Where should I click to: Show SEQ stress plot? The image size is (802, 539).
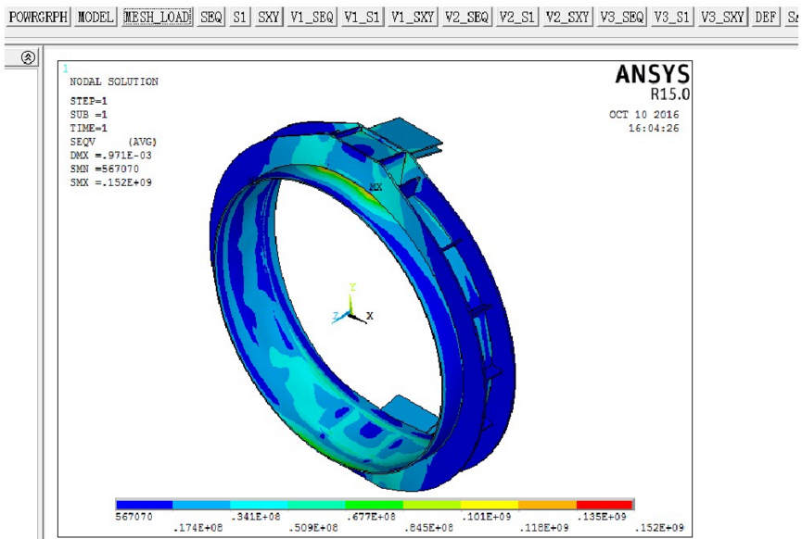211,18
